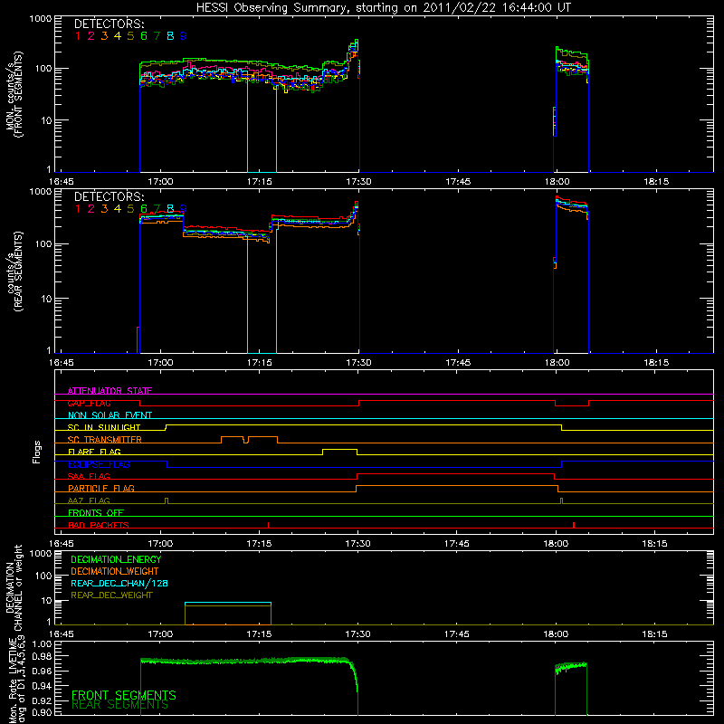This screenshot has height=724, width=724.
Task: Select the SAA_FLAG label
Action: (89, 476)
